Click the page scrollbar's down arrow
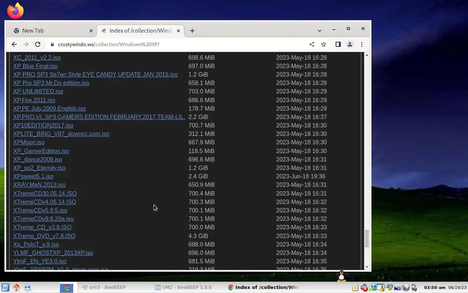 pyautogui.click(x=367, y=267)
